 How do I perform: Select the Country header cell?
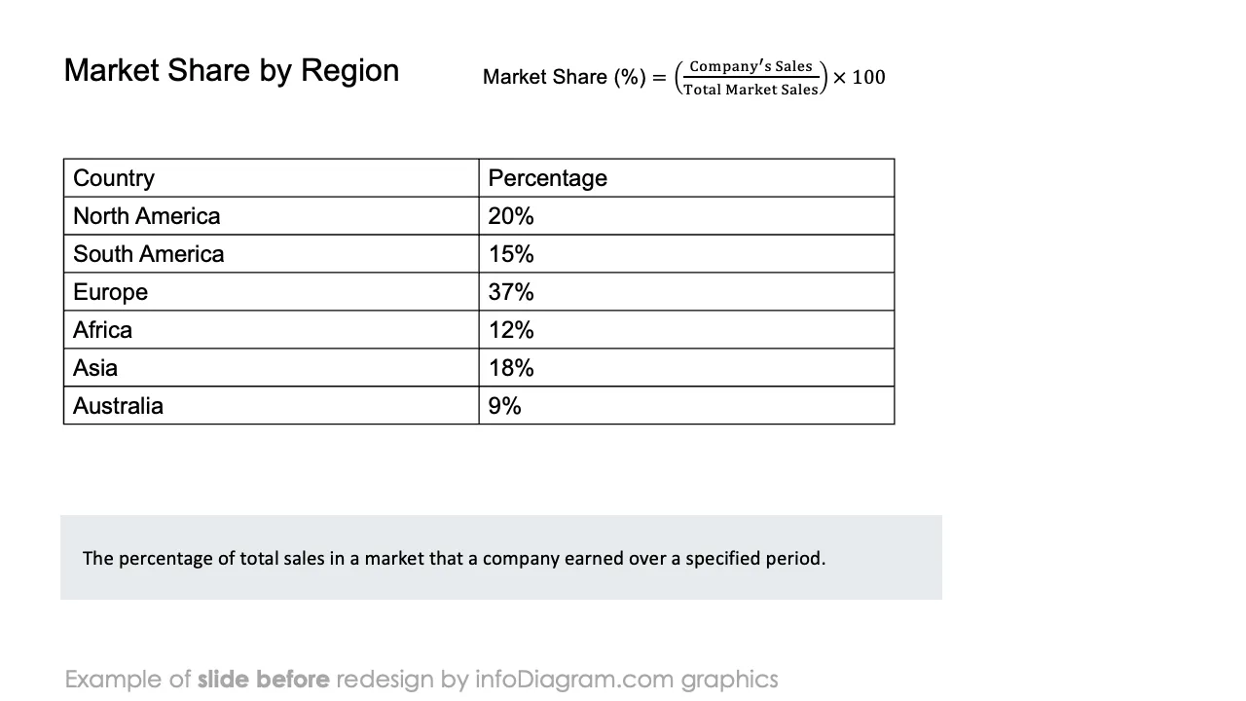(272, 178)
